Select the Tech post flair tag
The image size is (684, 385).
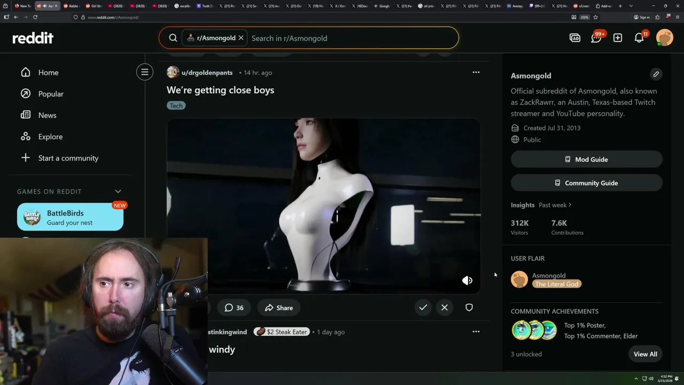pos(176,106)
